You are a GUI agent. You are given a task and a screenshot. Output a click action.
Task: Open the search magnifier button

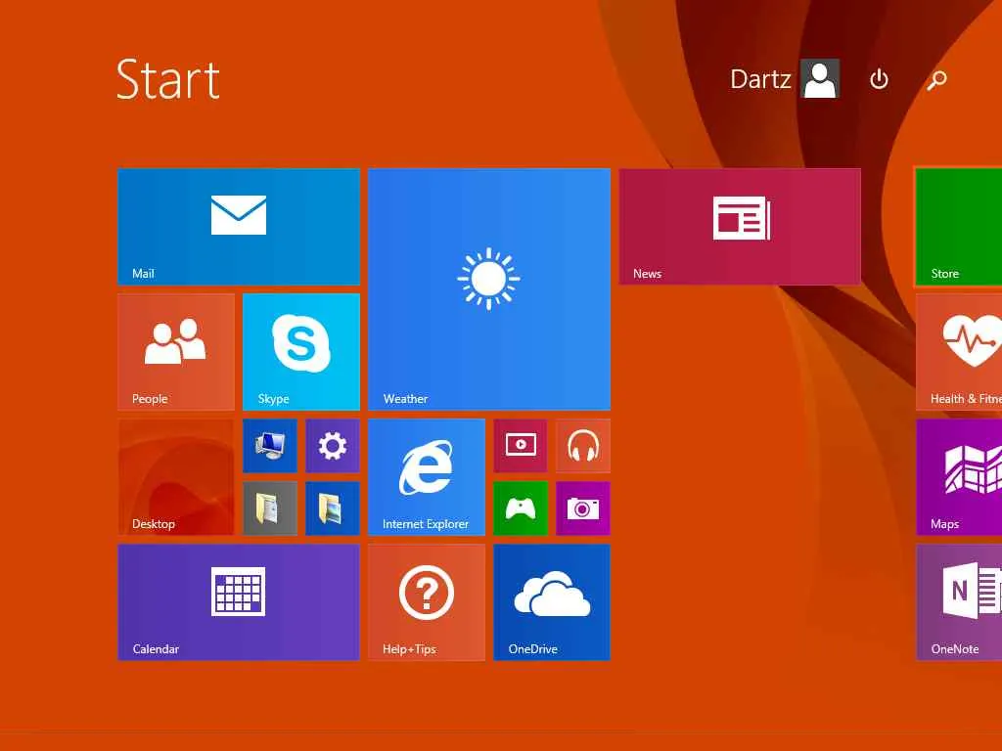[936, 80]
